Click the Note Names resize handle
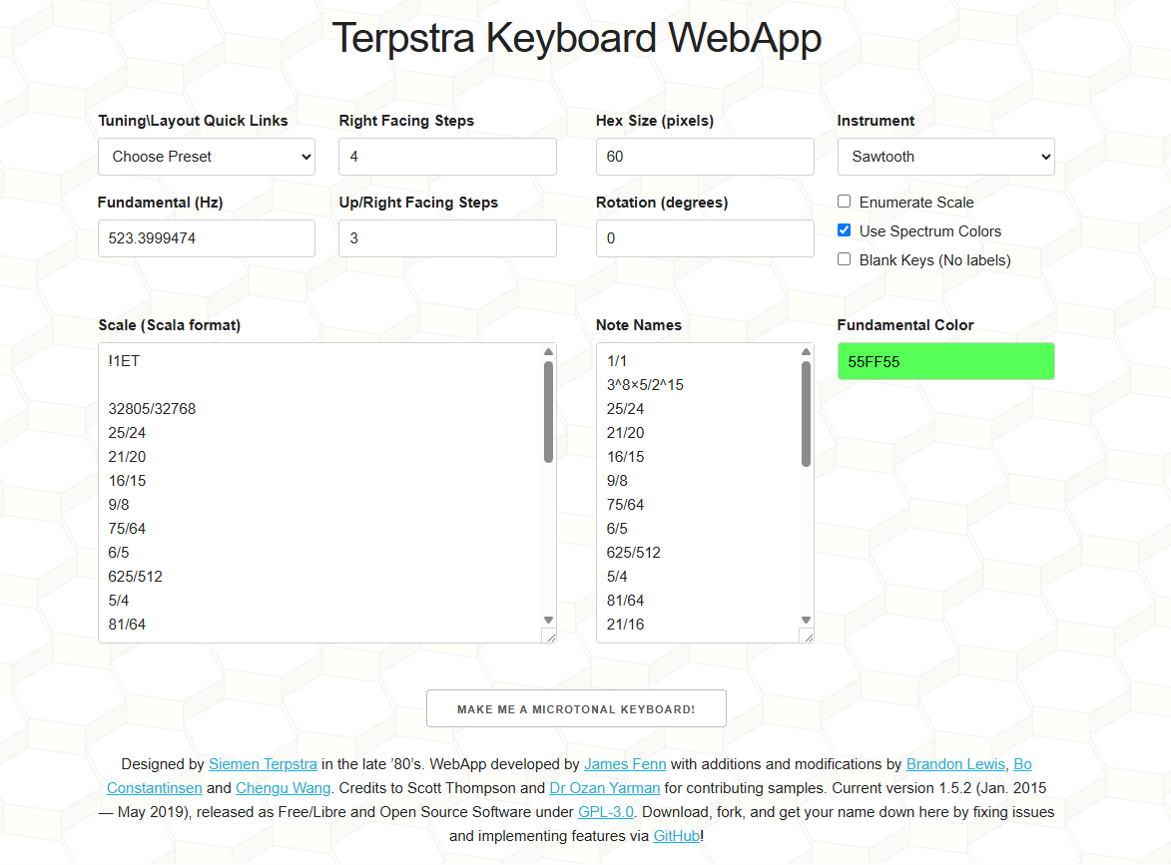Viewport: 1171px width, 865px height. tap(808, 637)
